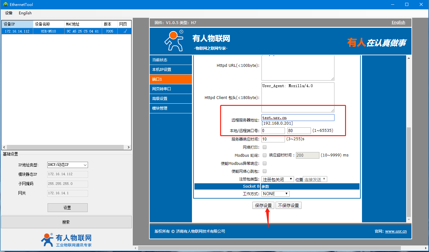Click the left scroll arrow of device list
Screen dimensions: 429x252
[4, 147]
